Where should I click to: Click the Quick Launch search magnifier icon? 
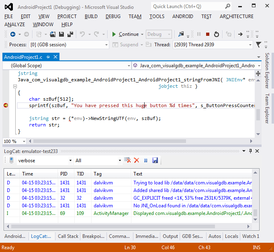point(227,6)
